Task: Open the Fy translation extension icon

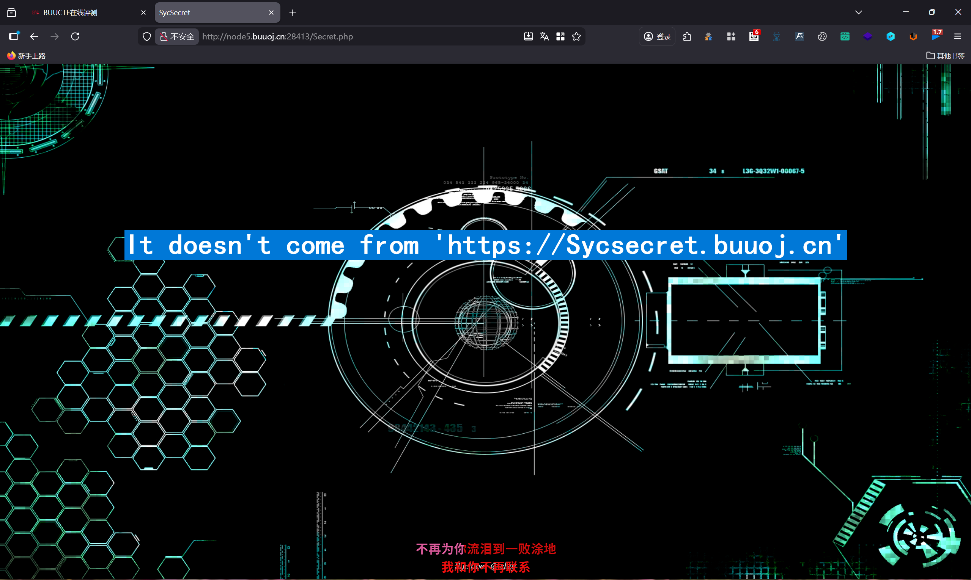Action: click(799, 36)
